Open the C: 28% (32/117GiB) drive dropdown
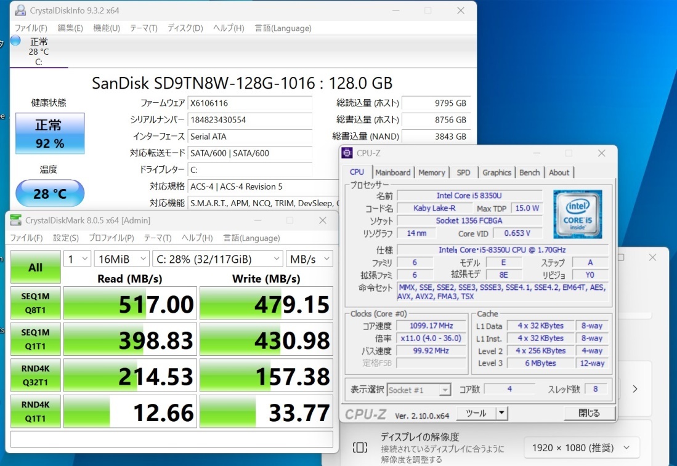Screen dimensions: 677x466 click(217, 259)
